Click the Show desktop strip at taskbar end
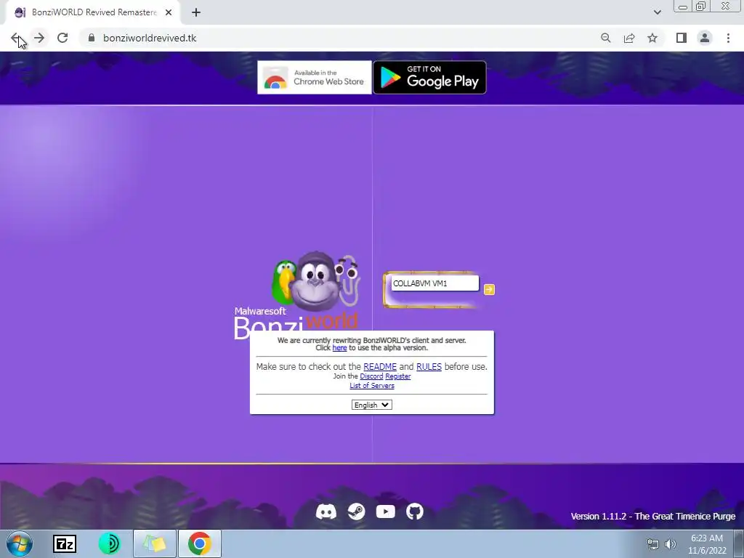This screenshot has width=744, height=558. [x=739, y=543]
